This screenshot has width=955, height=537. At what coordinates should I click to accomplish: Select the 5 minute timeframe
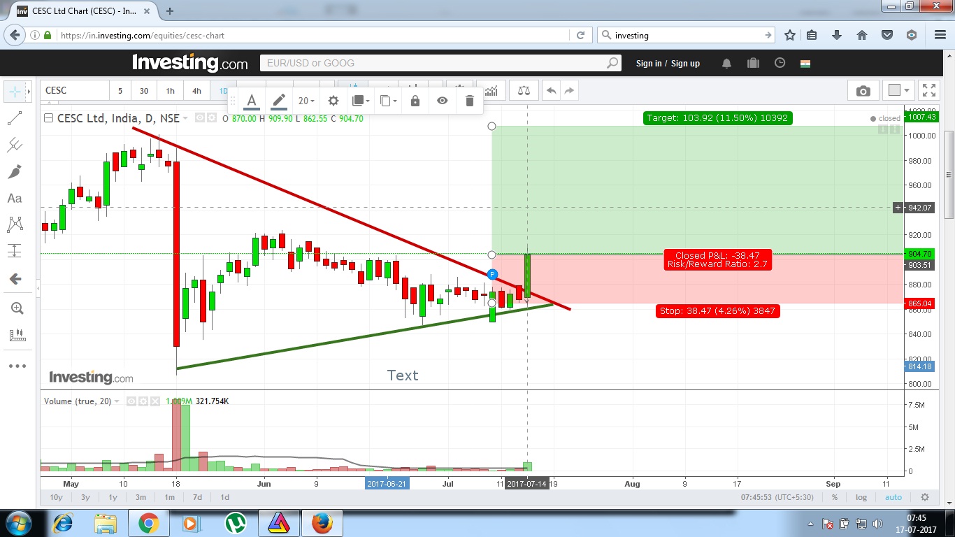pyautogui.click(x=120, y=91)
